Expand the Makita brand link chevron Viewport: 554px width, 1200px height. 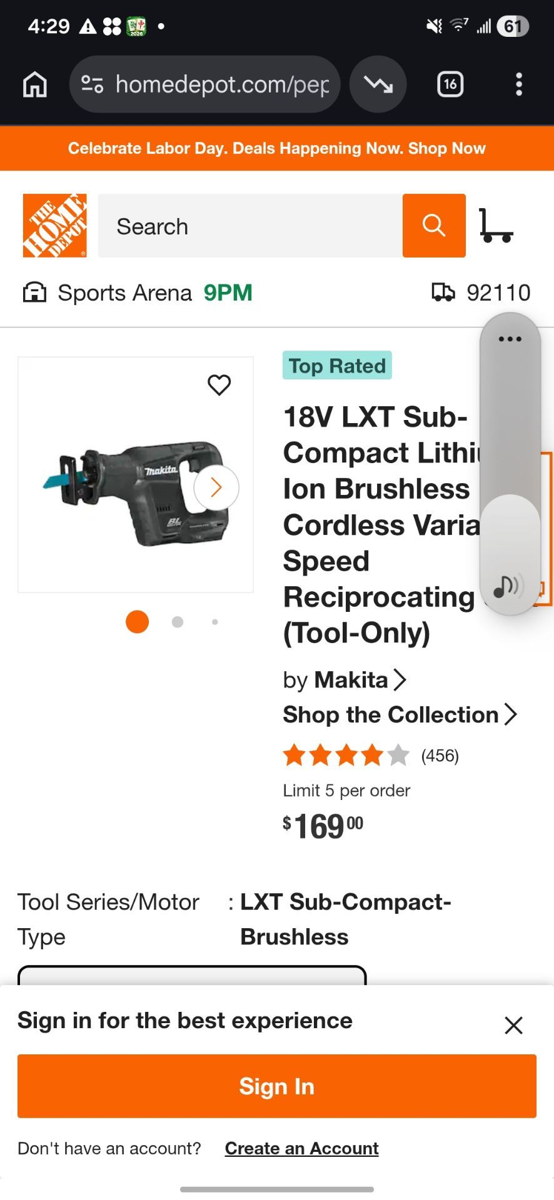(400, 679)
